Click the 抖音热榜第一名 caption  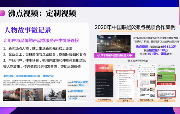104,100
